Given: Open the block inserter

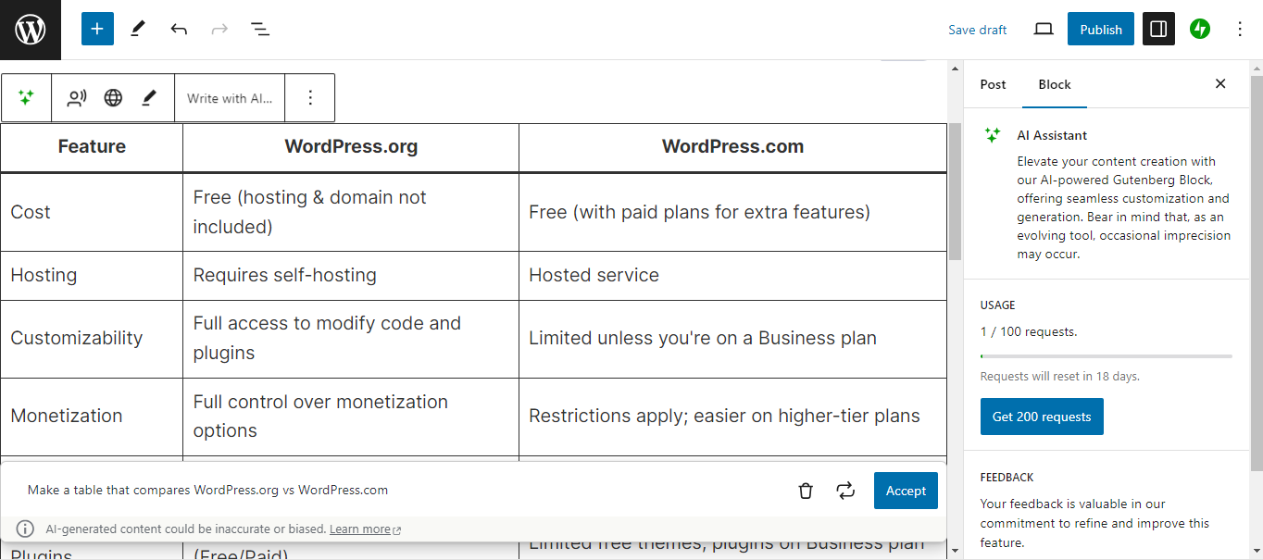Looking at the screenshot, I should (x=97, y=29).
